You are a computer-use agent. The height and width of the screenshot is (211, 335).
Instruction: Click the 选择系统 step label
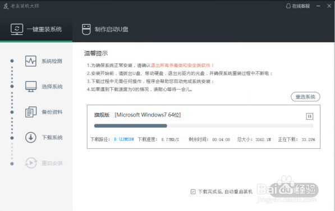tap(52, 87)
